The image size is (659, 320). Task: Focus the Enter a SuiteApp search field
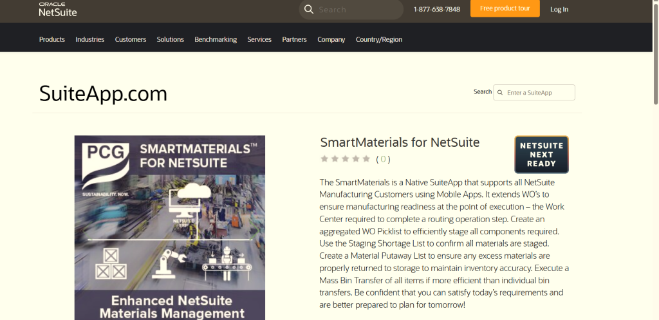[534, 93]
